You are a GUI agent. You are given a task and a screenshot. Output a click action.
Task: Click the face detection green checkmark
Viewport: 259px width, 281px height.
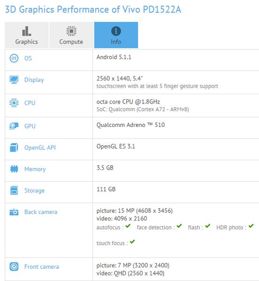(179, 226)
